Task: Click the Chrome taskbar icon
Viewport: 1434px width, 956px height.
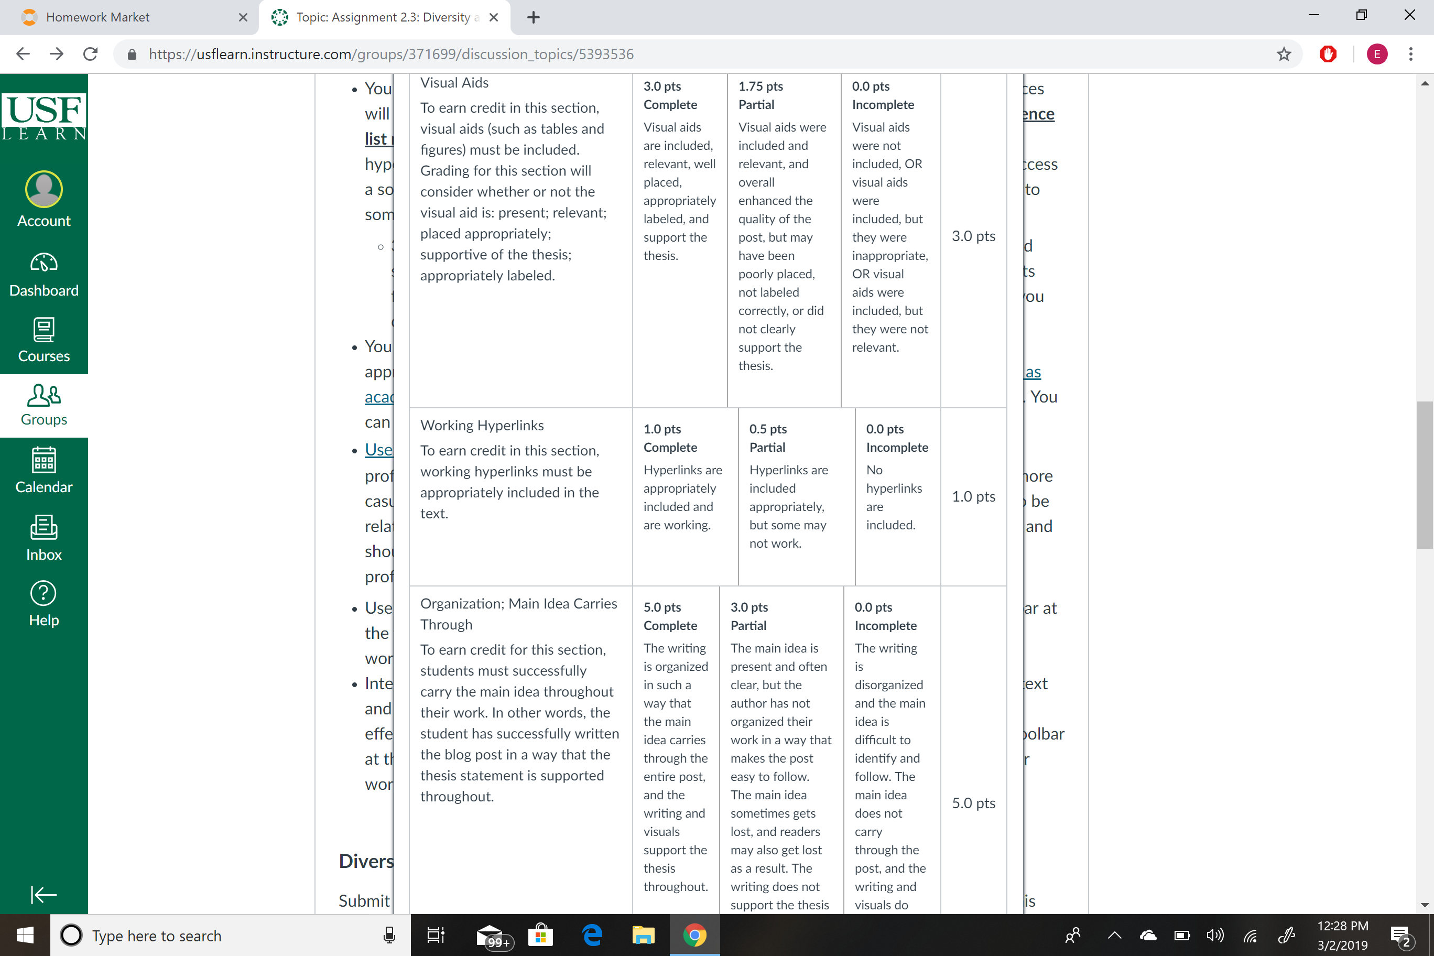Action: click(694, 935)
